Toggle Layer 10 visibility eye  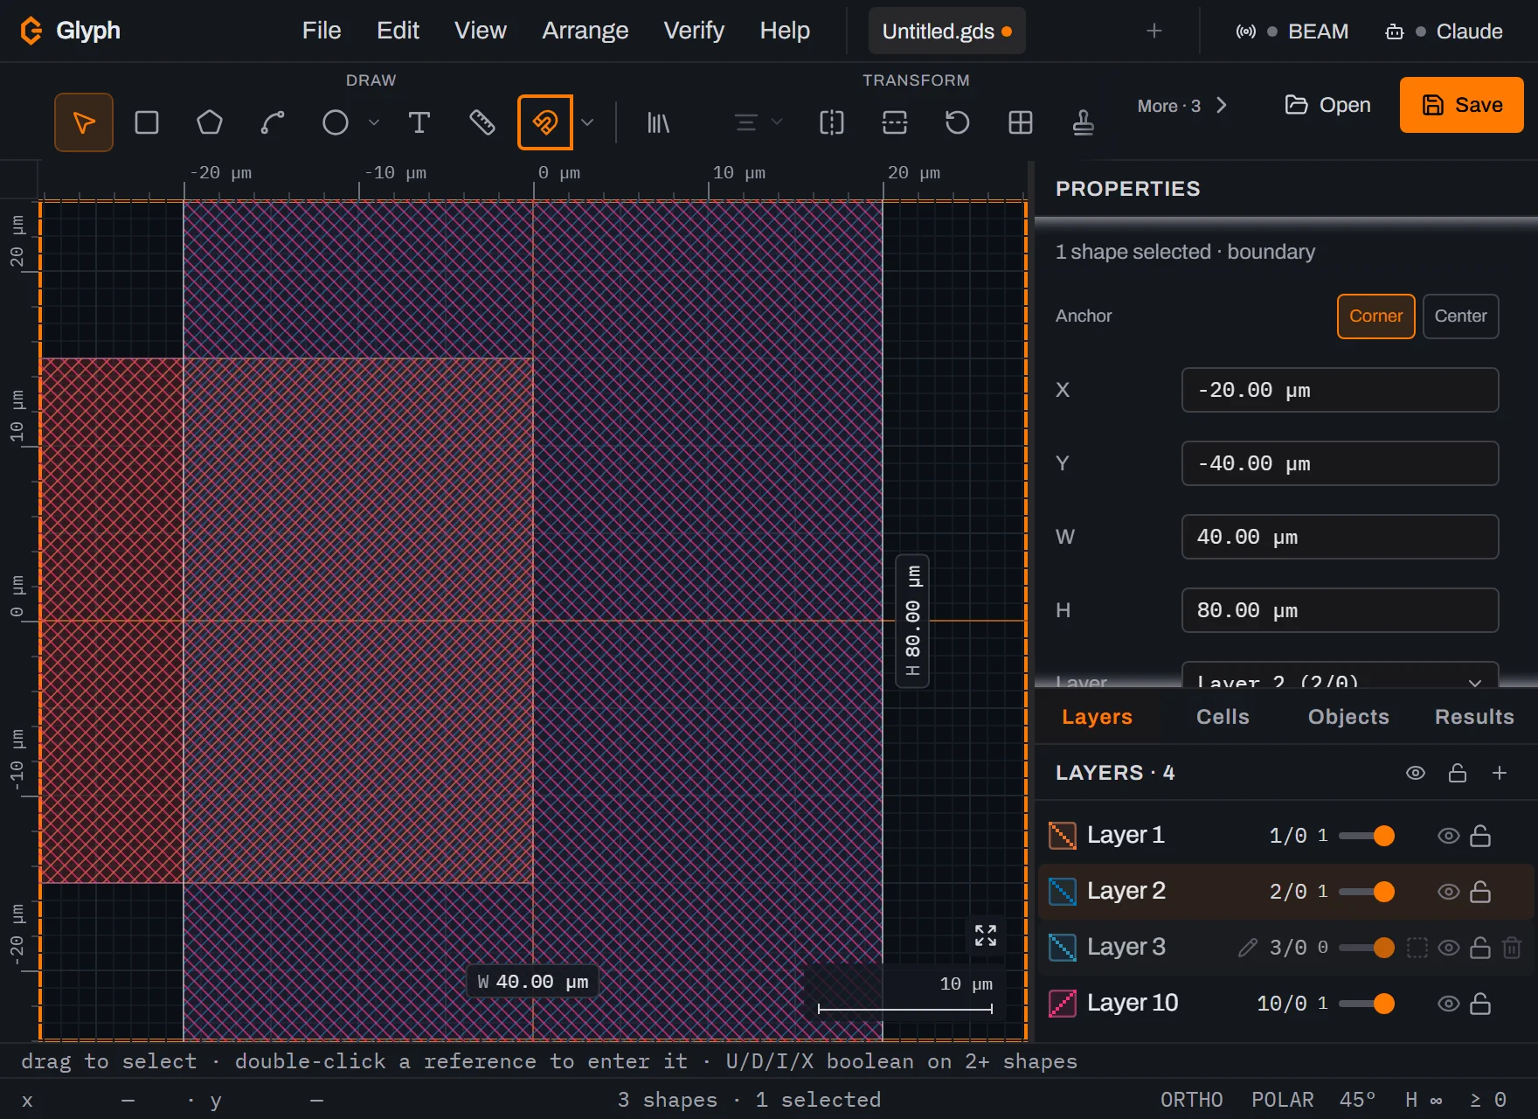tap(1449, 1004)
